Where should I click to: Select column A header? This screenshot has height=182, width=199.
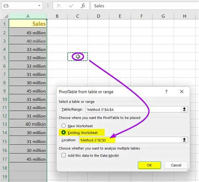click(28, 16)
